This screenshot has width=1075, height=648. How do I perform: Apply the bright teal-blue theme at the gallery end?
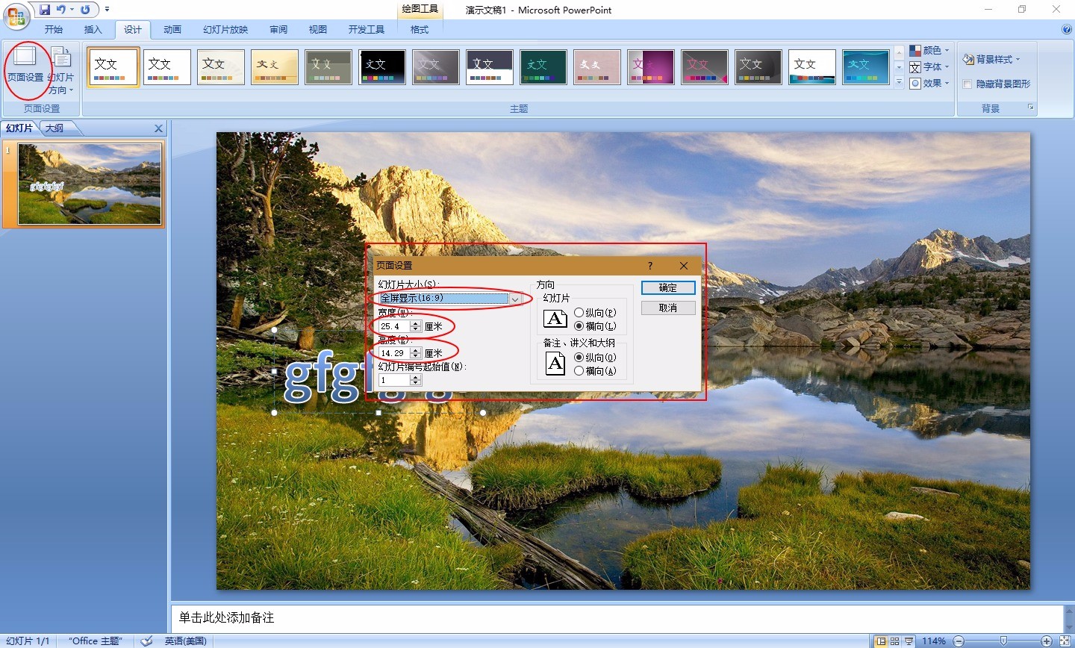point(866,67)
